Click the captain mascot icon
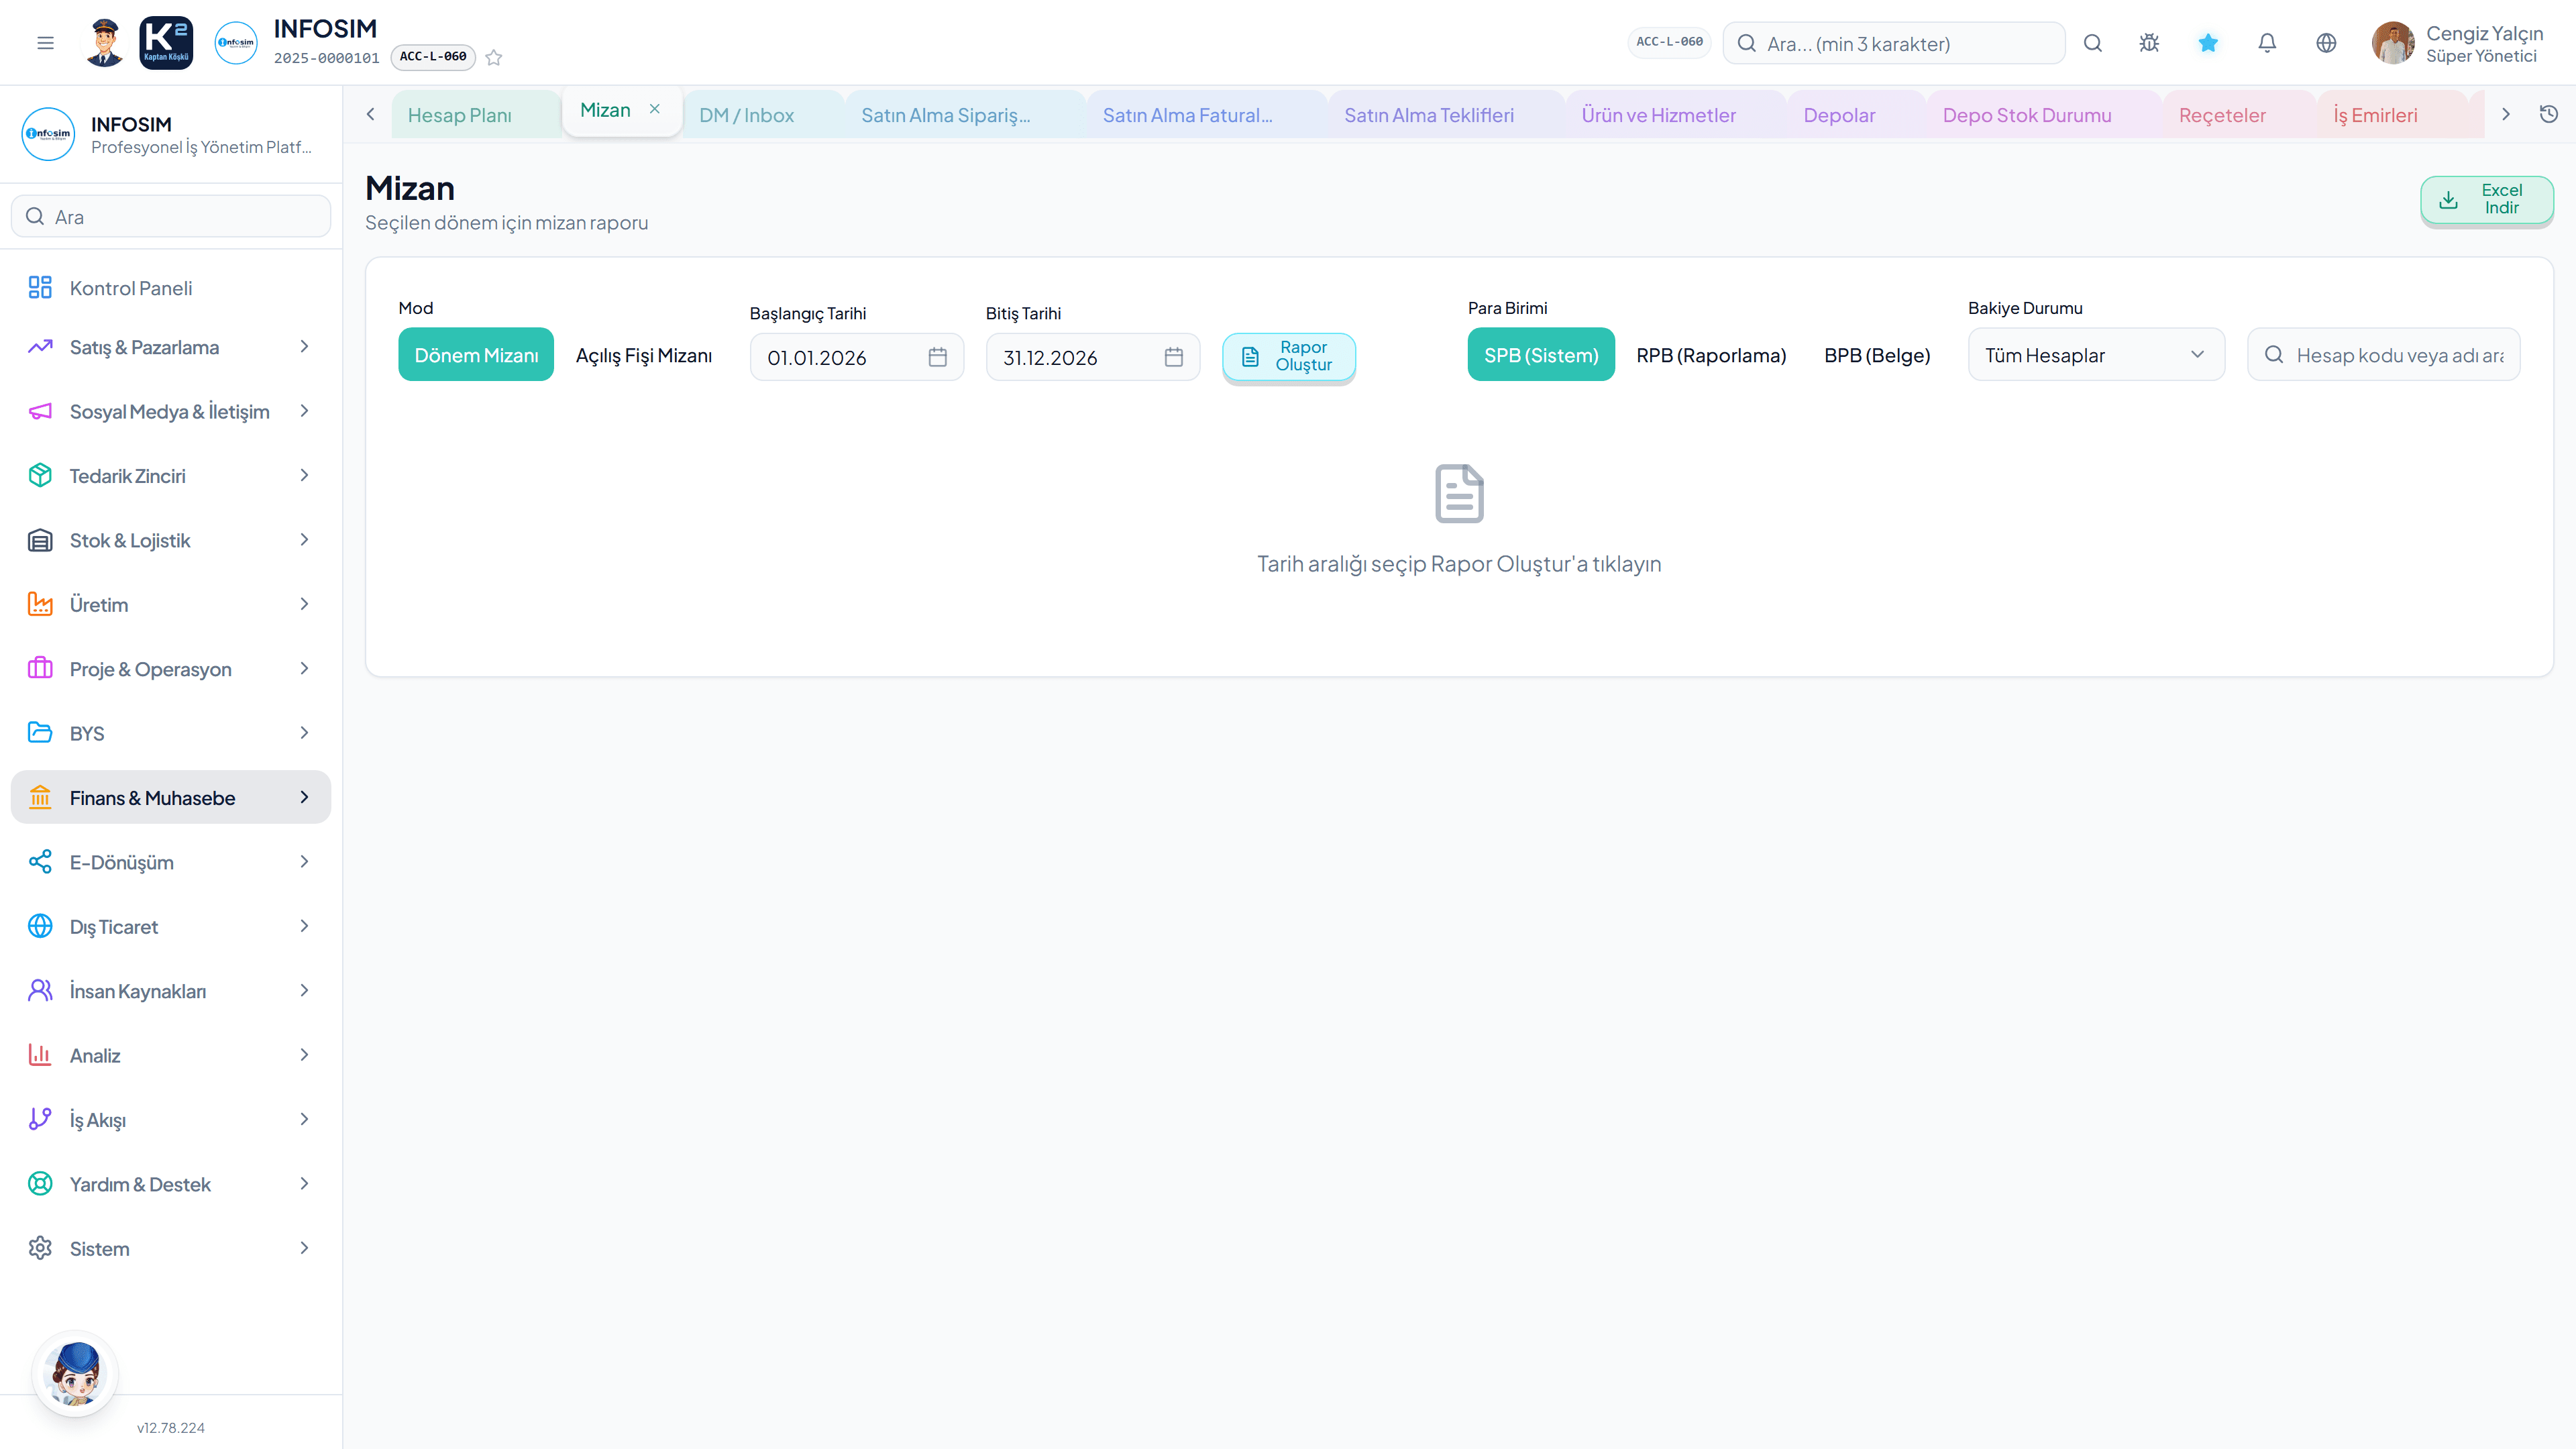The width and height of the screenshot is (2576, 1449). coord(104,43)
